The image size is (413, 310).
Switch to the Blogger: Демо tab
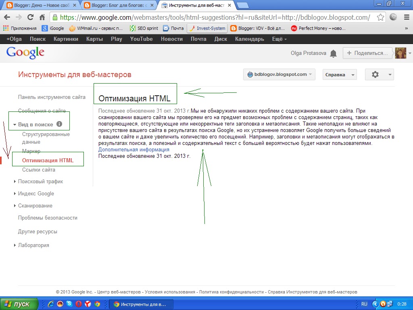coord(41,5)
